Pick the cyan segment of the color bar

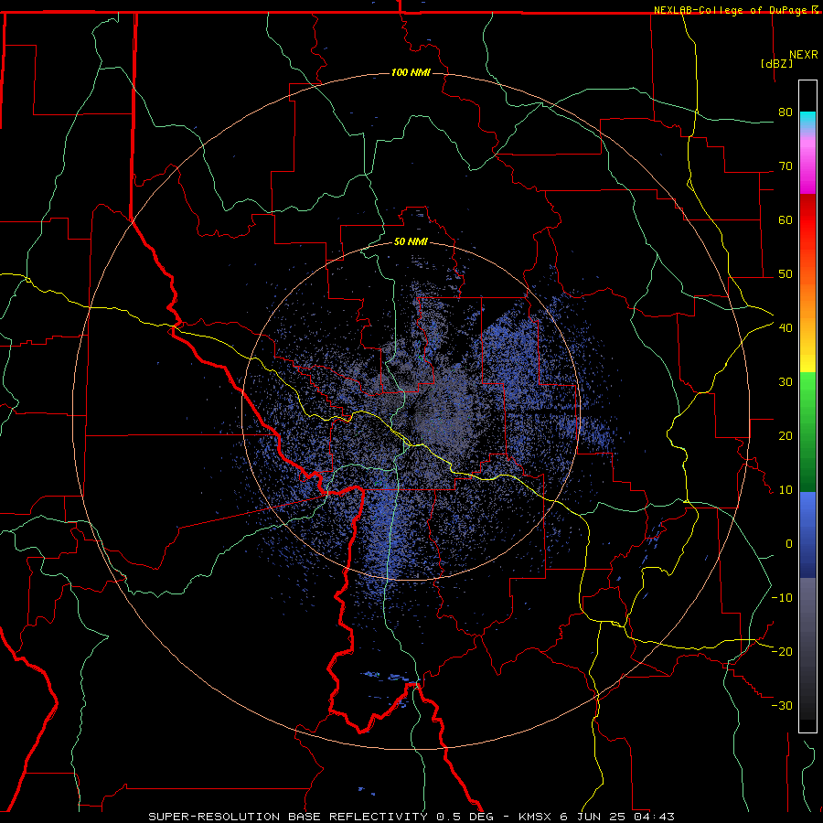(x=807, y=121)
